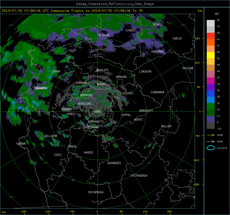This screenshot has height=215, width=230.
Task: Click the HOSPET city label
Action: 139,120
